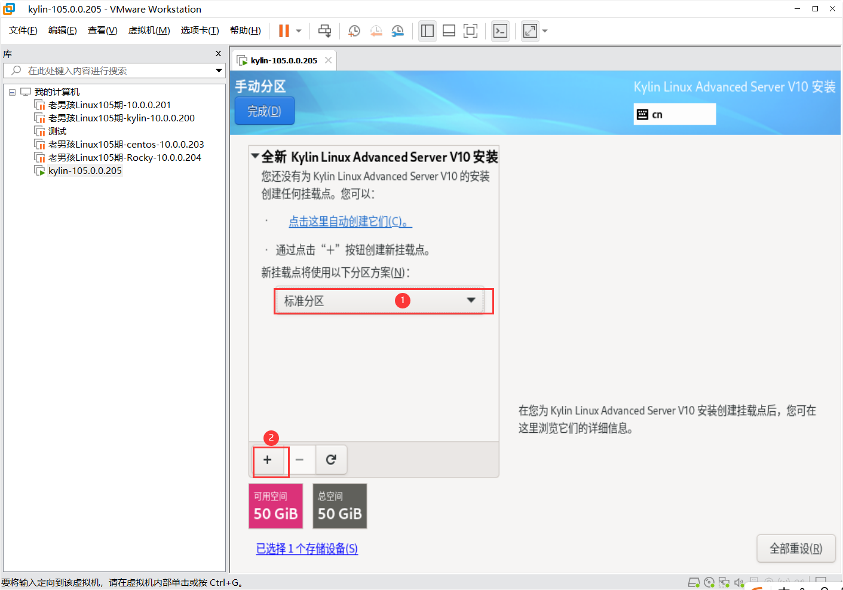Toggle the thumbnail bar view
This screenshot has height=590, width=843.
pos(449,31)
